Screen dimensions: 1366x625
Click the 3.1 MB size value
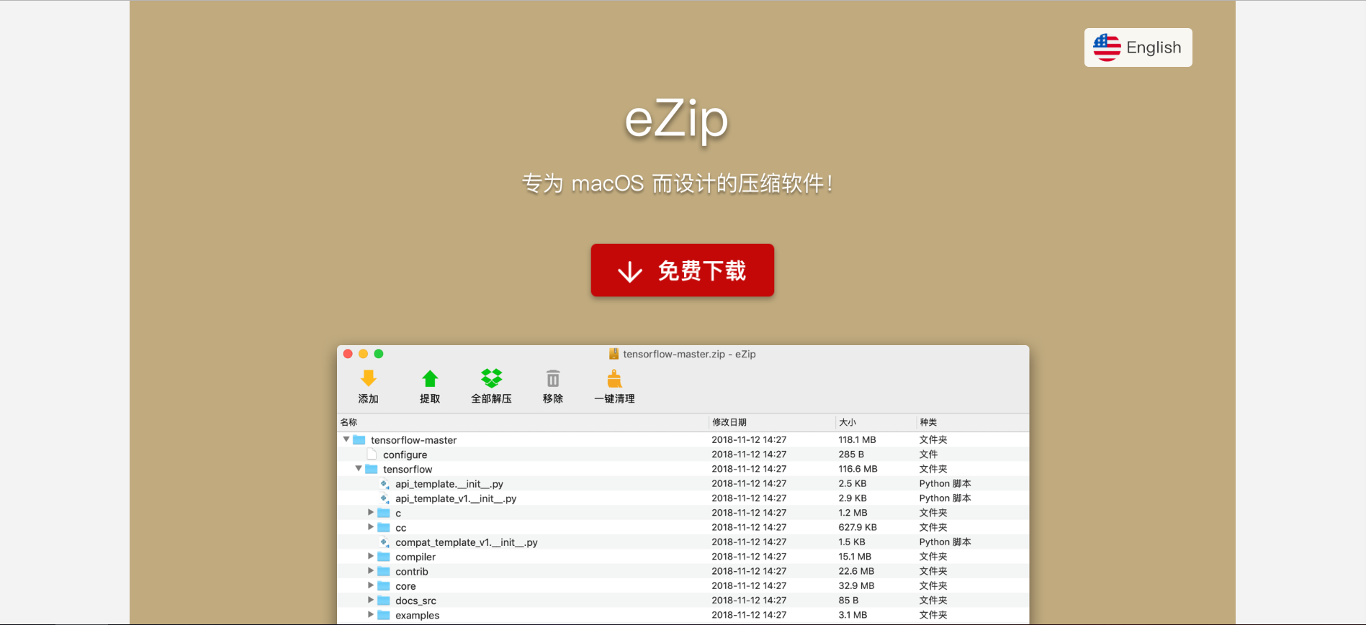point(853,615)
